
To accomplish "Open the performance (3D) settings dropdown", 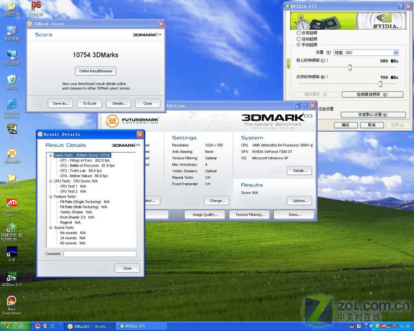I will (366, 52).
